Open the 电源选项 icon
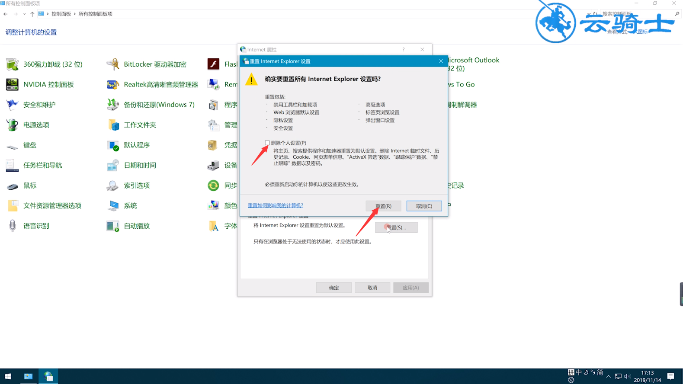This screenshot has width=683, height=384. 12,125
